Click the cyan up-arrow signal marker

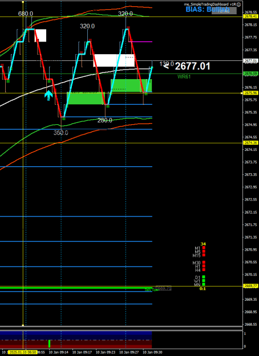pos(48,96)
